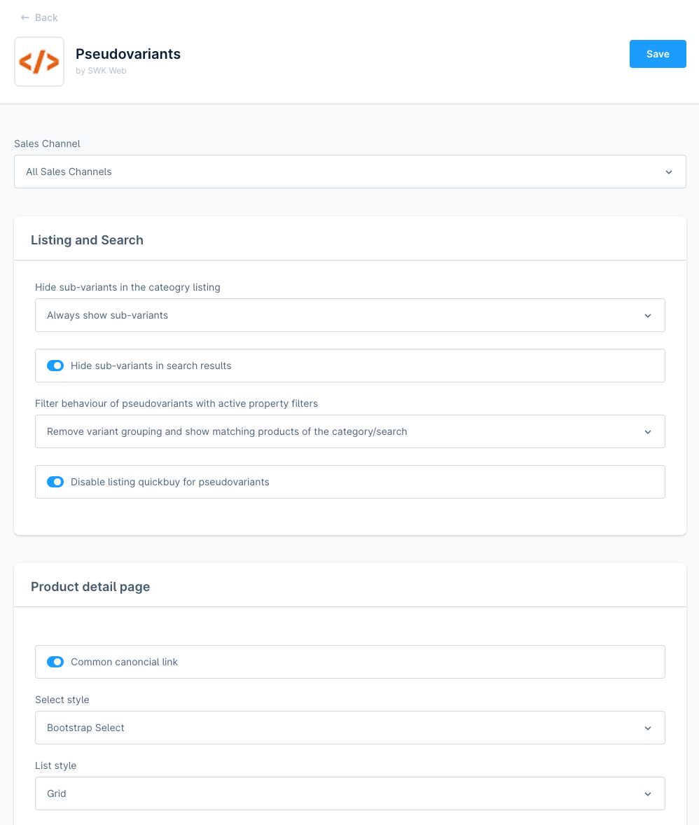Open Remove variant grouping filter behaviour dropdown
699x825 pixels.
(x=350, y=431)
